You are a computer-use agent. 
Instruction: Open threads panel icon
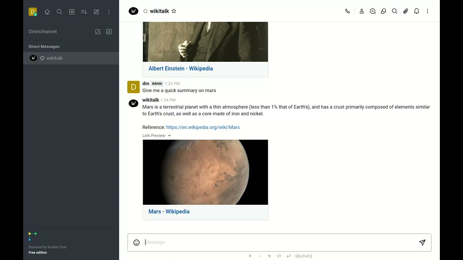tap(373, 11)
